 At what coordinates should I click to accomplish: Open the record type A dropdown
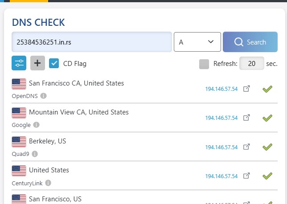point(197,42)
